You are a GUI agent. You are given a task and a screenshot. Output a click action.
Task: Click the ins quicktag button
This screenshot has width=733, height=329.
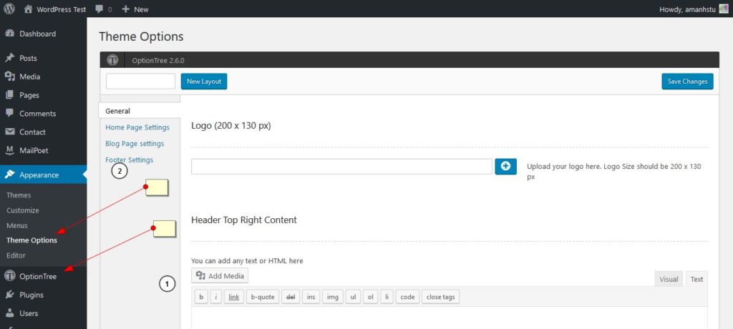pyautogui.click(x=311, y=297)
